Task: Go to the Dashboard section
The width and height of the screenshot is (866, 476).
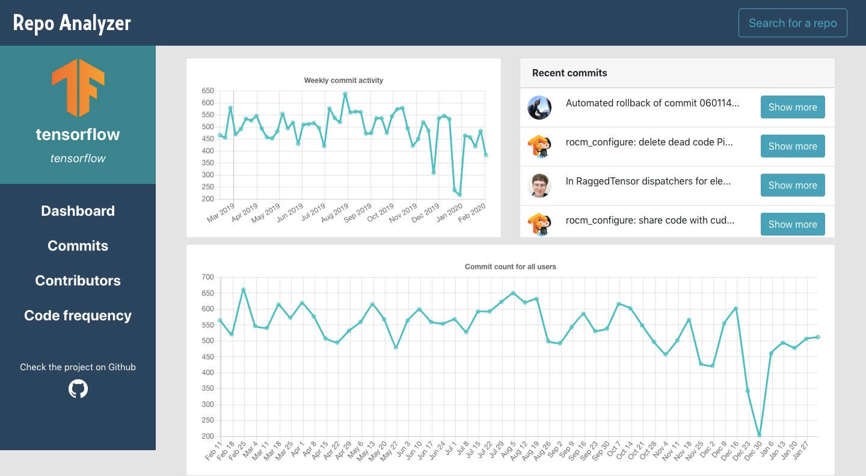Action: point(78,210)
